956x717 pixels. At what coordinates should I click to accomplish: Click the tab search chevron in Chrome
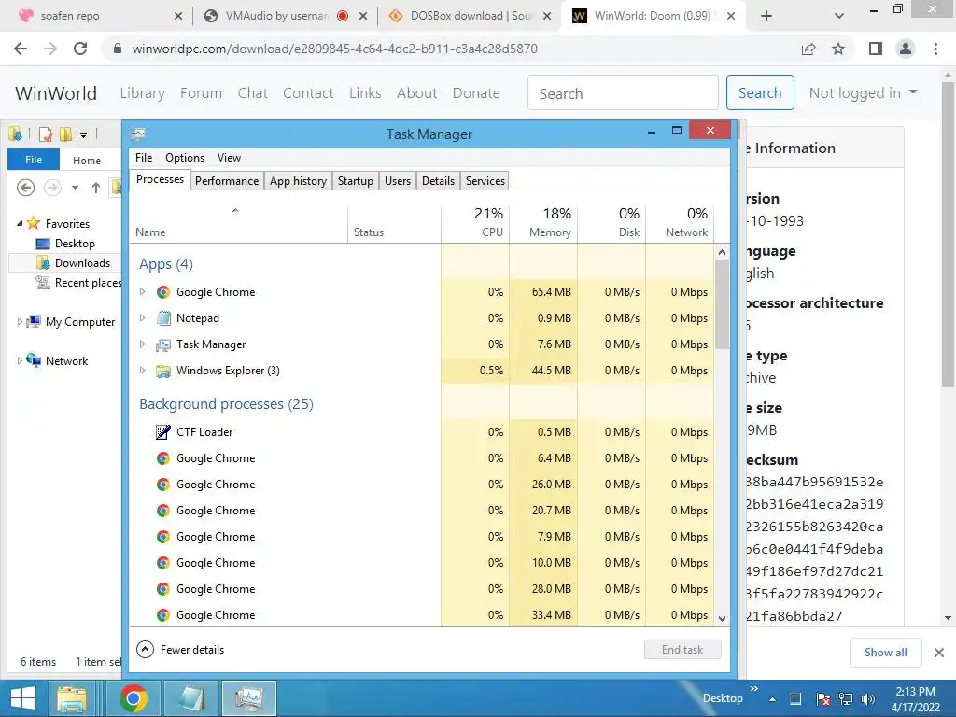pyautogui.click(x=839, y=16)
